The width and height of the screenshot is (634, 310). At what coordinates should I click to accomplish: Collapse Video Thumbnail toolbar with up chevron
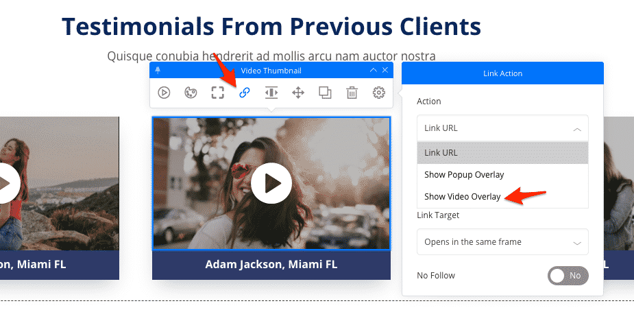click(x=373, y=71)
